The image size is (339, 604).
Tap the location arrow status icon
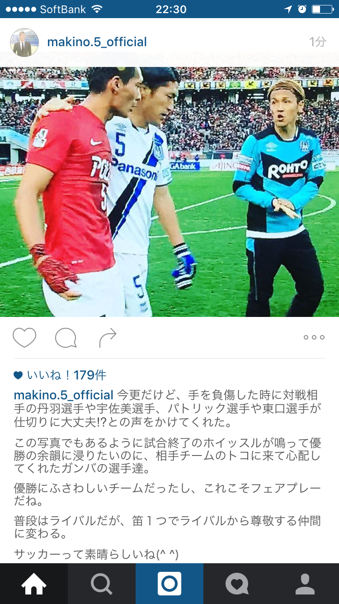pos(288,9)
